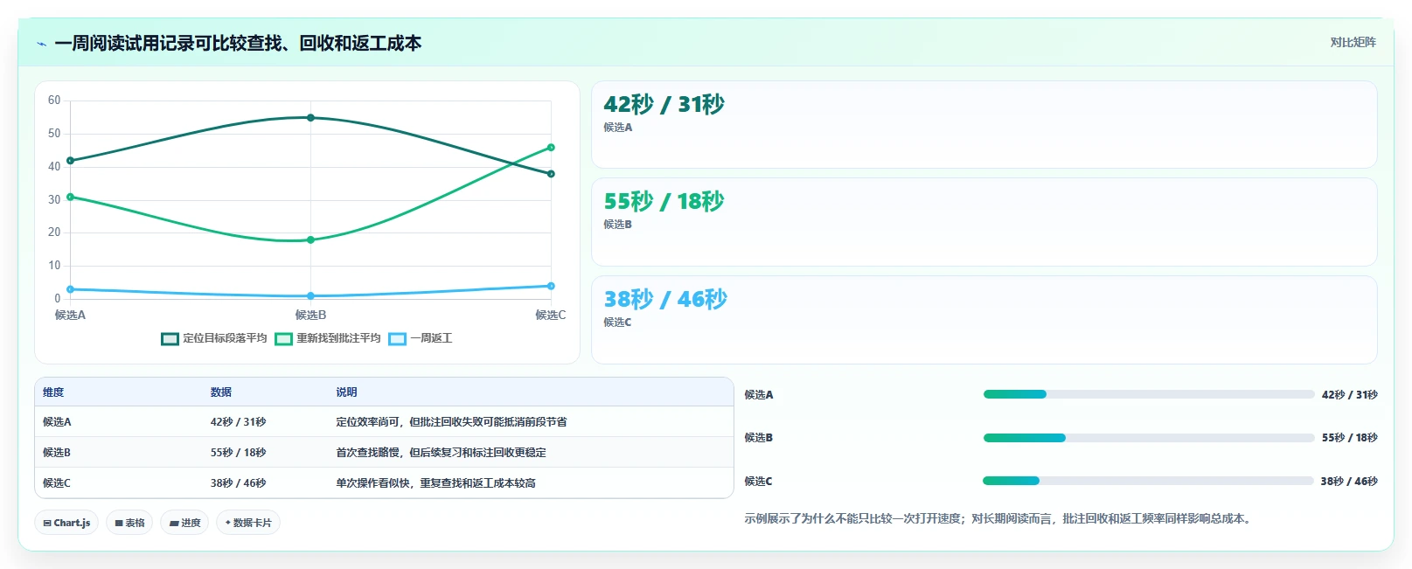Click the 候选A label on the chart x-axis
Viewport: 1412px width, 569px height.
70,315
